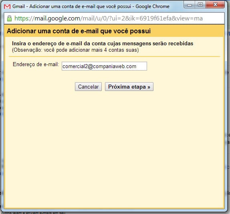Click the empty yellow area below the buttons
Viewport: 230px width, 214px height.
(115, 147)
